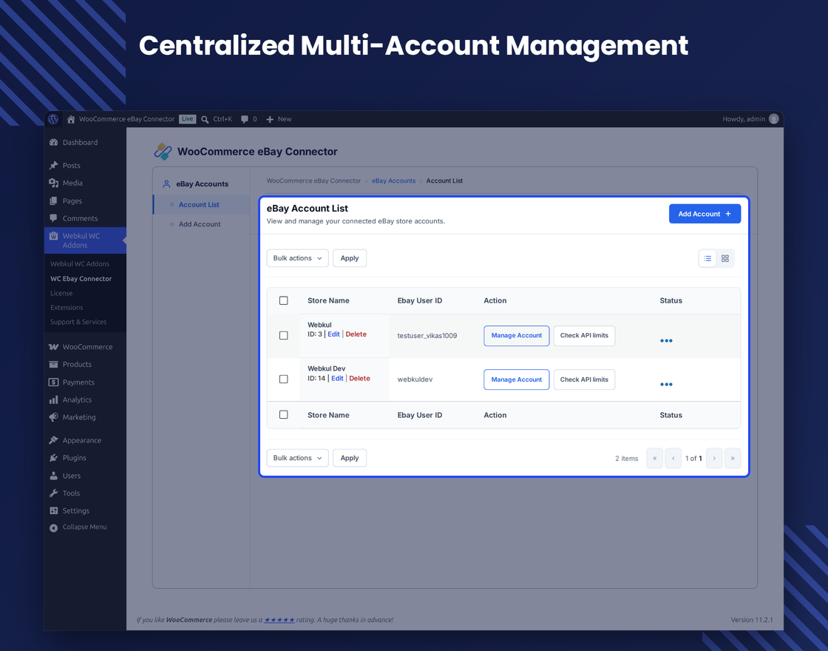The width and height of the screenshot is (828, 651).
Task: Click the Collapse Menu arrow icon
Action: click(x=53, y=527)
